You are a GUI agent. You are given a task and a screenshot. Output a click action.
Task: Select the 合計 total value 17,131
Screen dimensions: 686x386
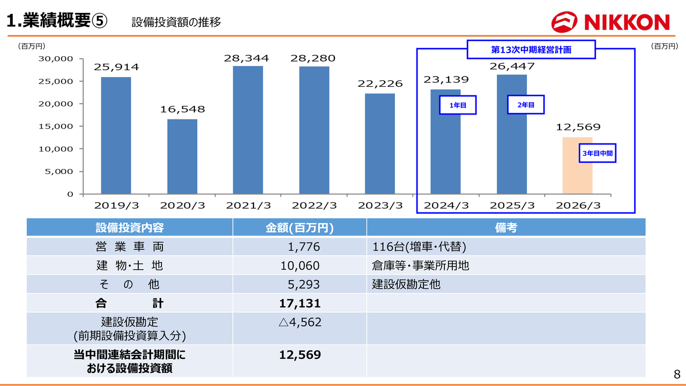pos(300,304)
